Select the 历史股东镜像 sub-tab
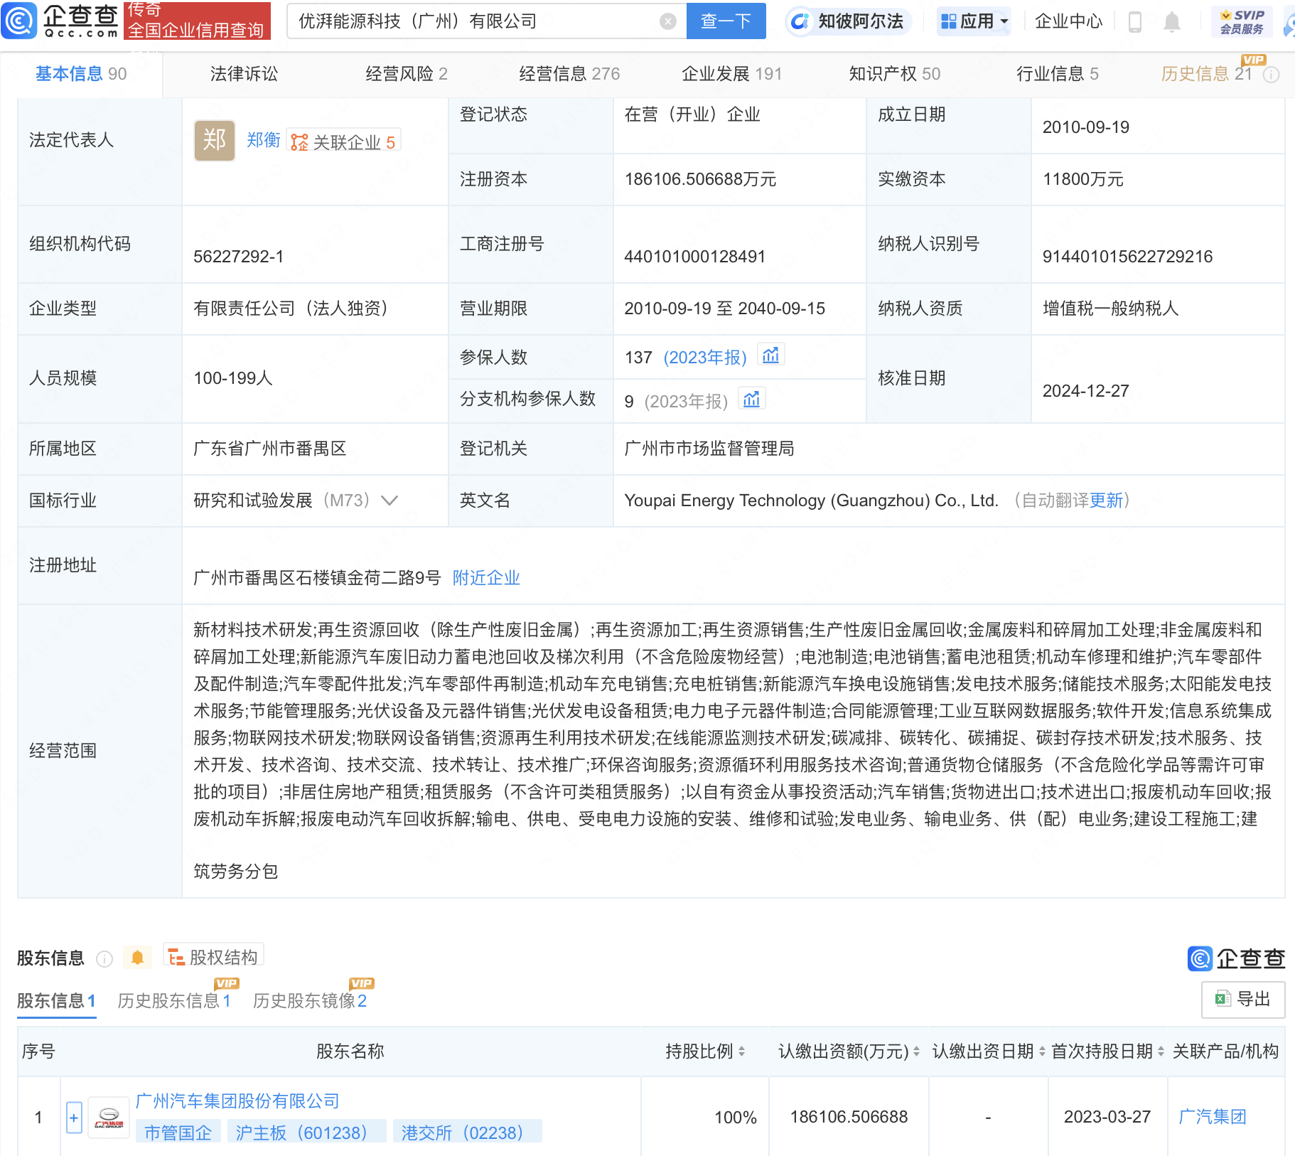This screenshot has height=1156, width=1295. [x=309, y=1001]
